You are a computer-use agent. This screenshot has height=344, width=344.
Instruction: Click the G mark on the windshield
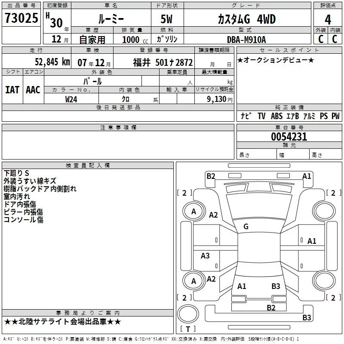point(246,227)
